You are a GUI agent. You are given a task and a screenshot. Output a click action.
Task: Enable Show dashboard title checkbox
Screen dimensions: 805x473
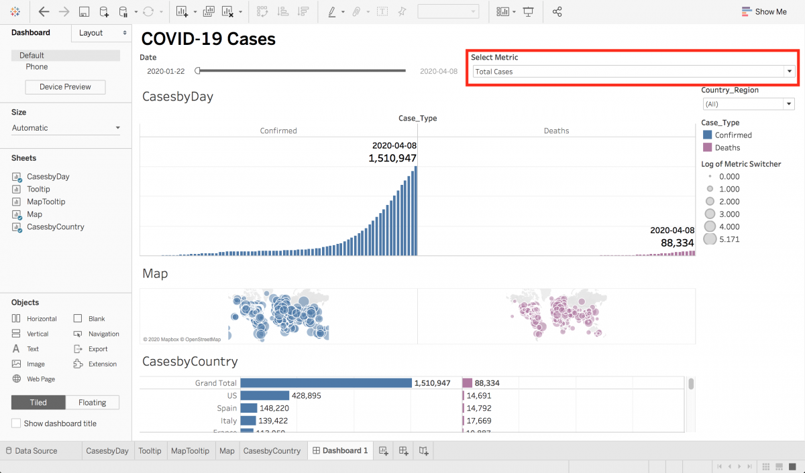(x=16, y=423)
